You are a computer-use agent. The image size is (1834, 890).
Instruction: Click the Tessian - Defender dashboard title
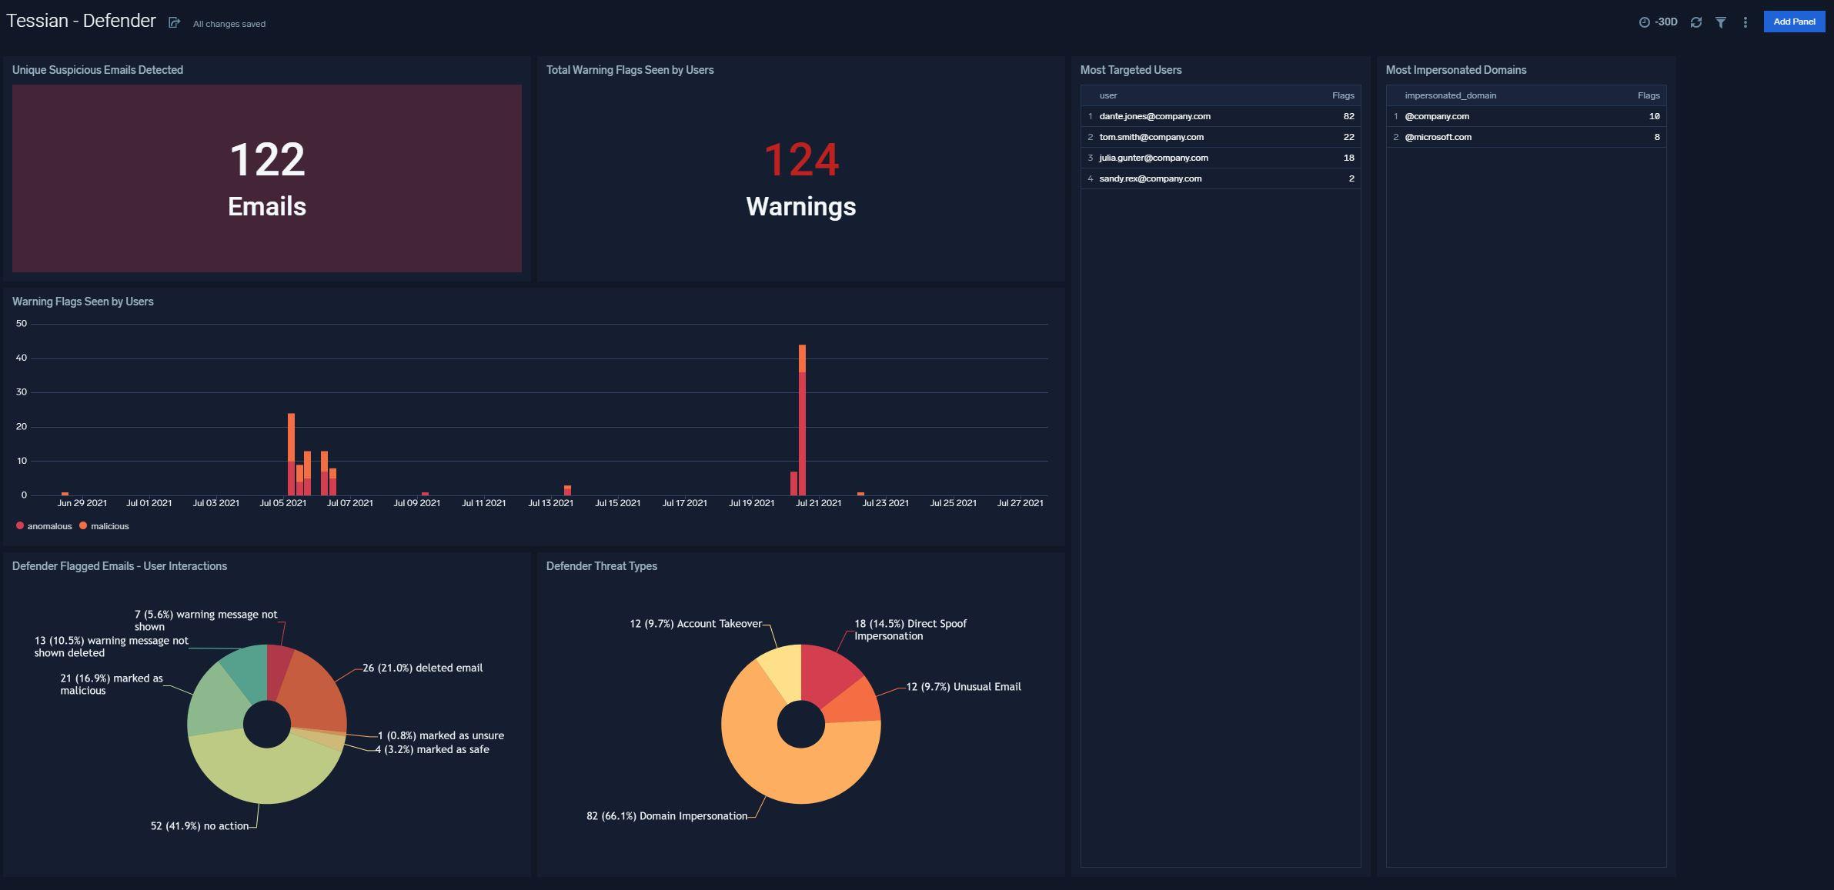[81, 21]
